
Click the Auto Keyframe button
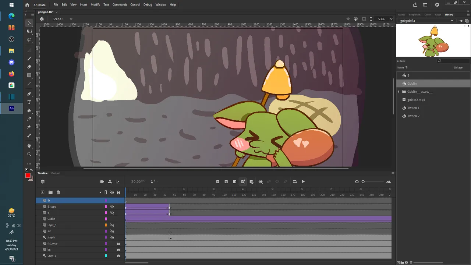coord(243,181)
